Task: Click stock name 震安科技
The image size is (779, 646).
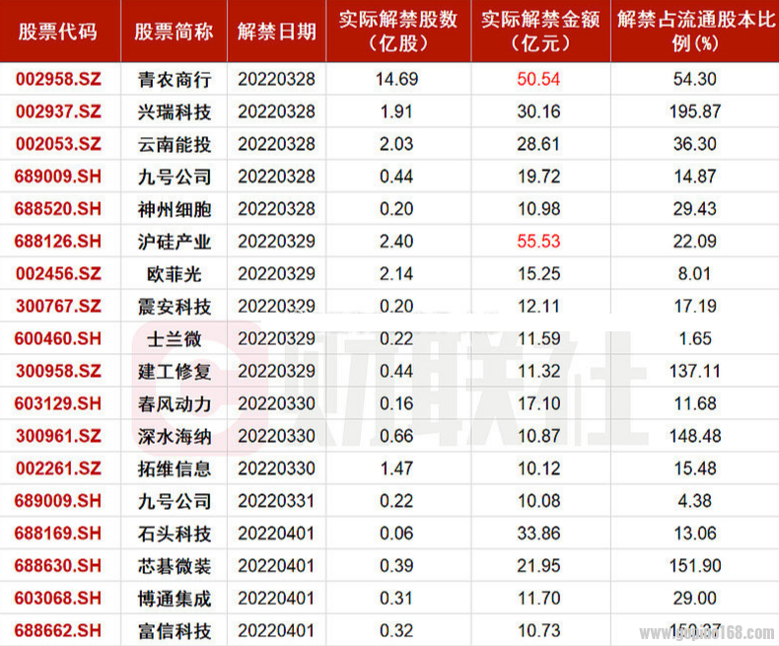Action: pos(175,307)
